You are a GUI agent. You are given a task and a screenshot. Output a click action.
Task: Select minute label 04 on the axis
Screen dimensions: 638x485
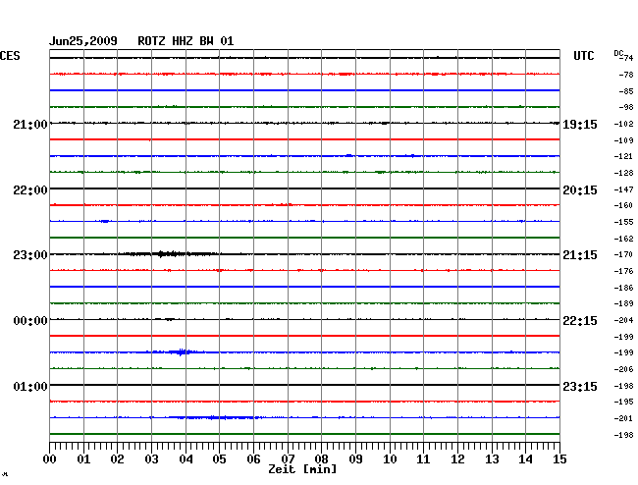(x=186, y=459)
